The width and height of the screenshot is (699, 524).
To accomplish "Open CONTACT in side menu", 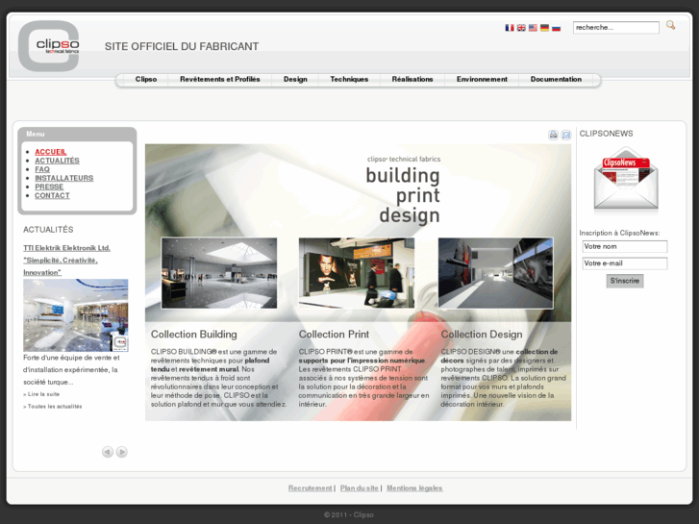I will 52,195.
